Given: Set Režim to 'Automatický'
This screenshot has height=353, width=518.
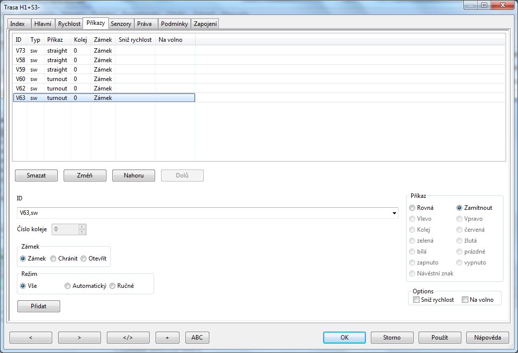Looking at the screenshot, I should coord(68,286).
